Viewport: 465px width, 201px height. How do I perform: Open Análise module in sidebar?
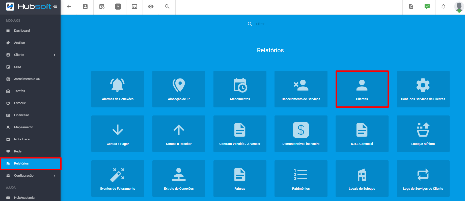click(30, 43)
